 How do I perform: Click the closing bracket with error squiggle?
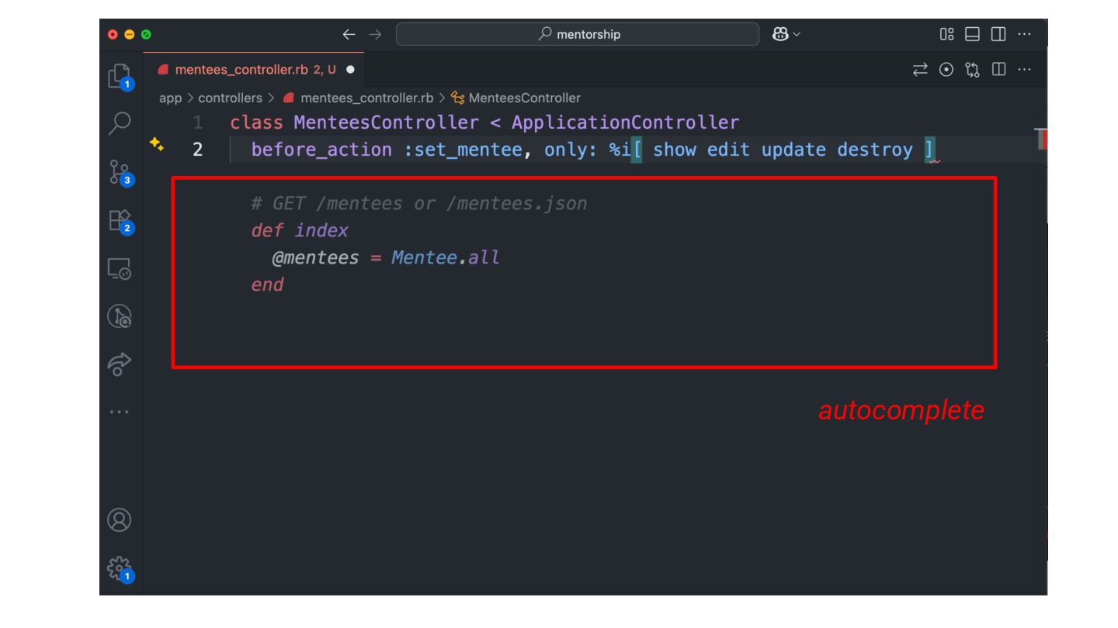coord(930,150)
